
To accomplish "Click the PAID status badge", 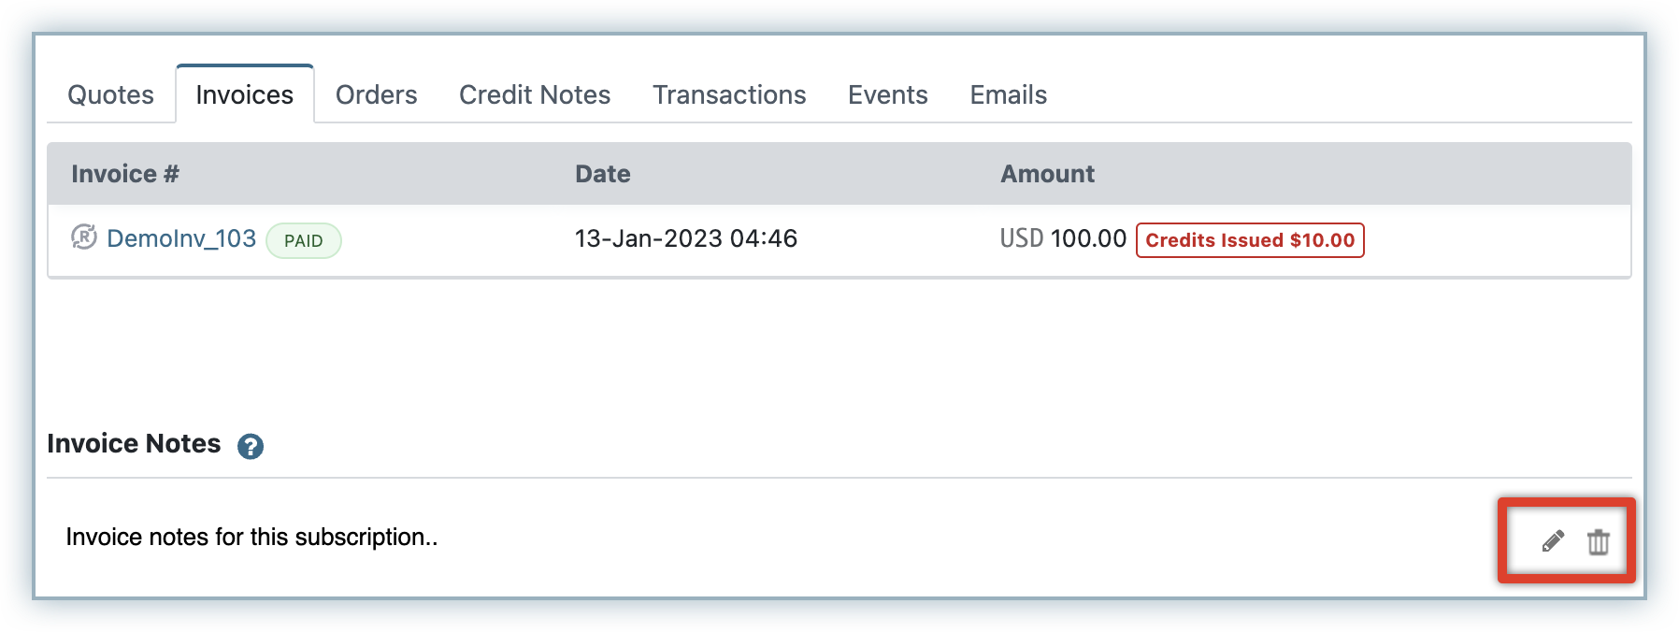I will [304, 240].
